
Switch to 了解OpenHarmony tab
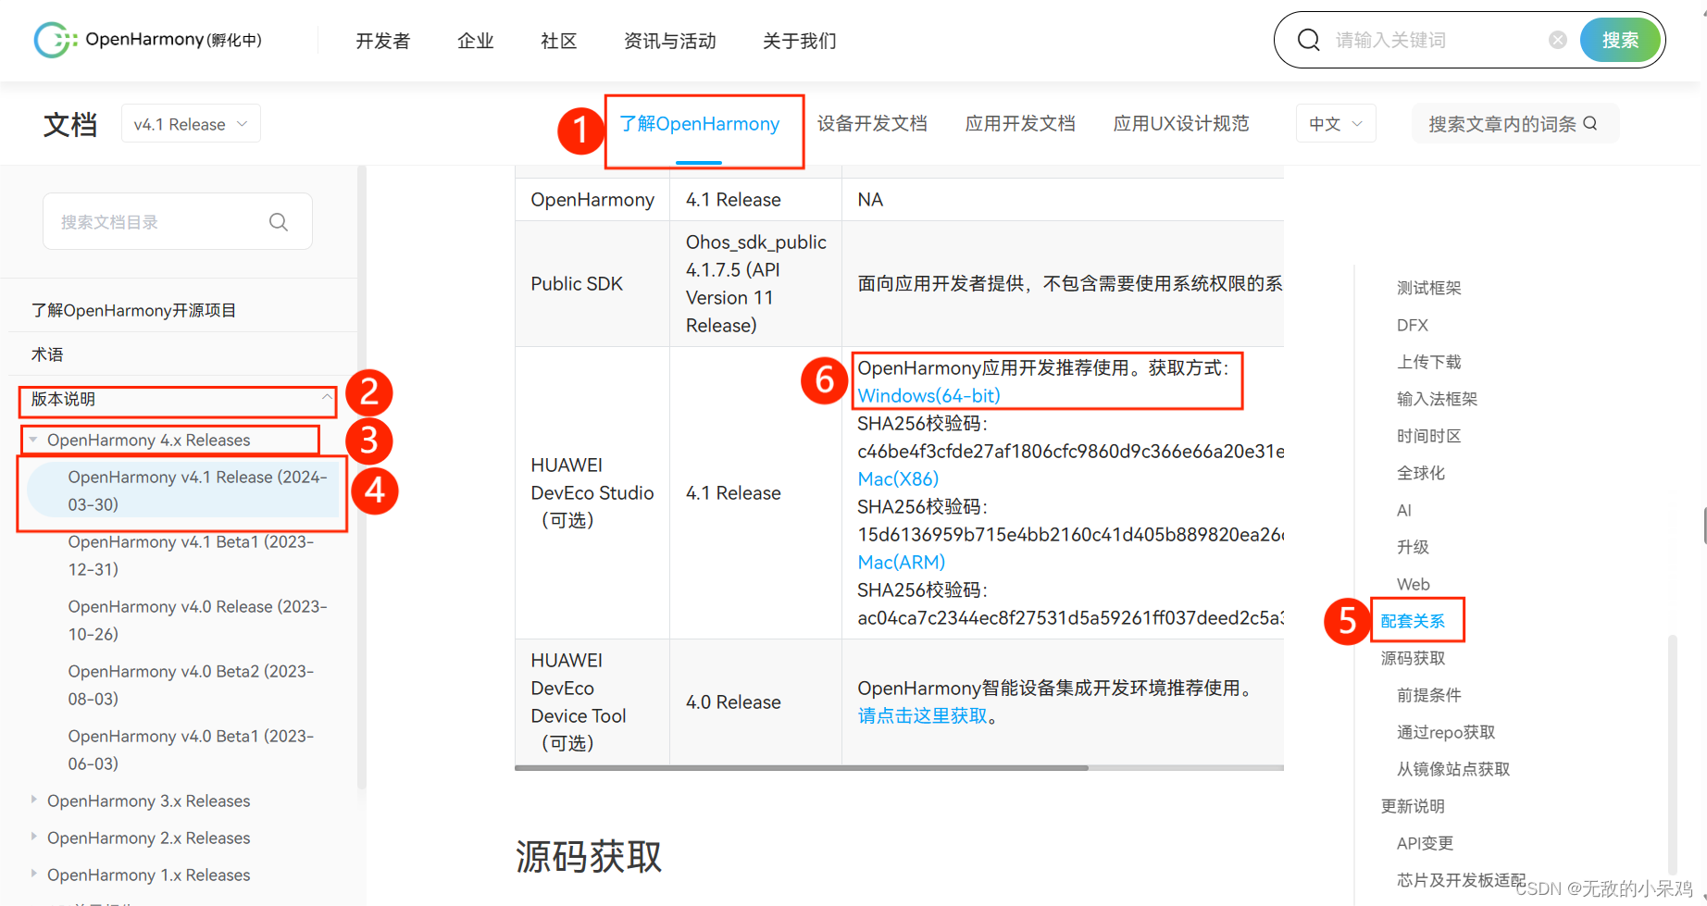coord(700,124)
